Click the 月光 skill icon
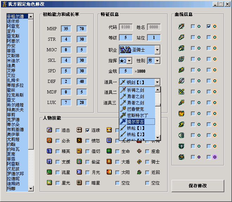 click(79, 172)
